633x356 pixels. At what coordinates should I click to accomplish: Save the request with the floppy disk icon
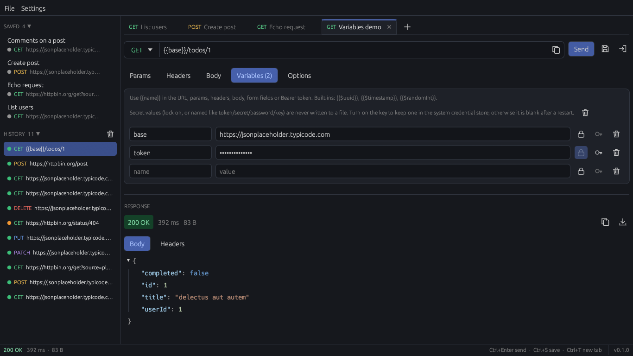click(605, 49)
